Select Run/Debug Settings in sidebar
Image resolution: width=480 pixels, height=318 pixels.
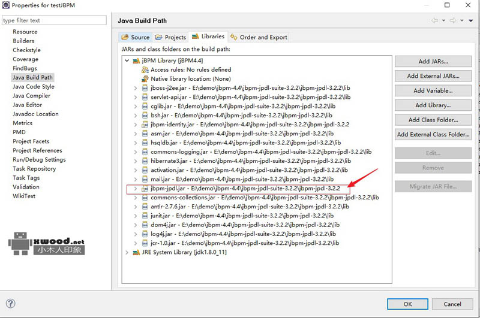pyautogui.click(x=39, y=159)
